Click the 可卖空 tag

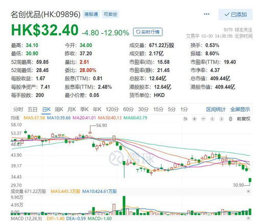click(x=110, y=14)
